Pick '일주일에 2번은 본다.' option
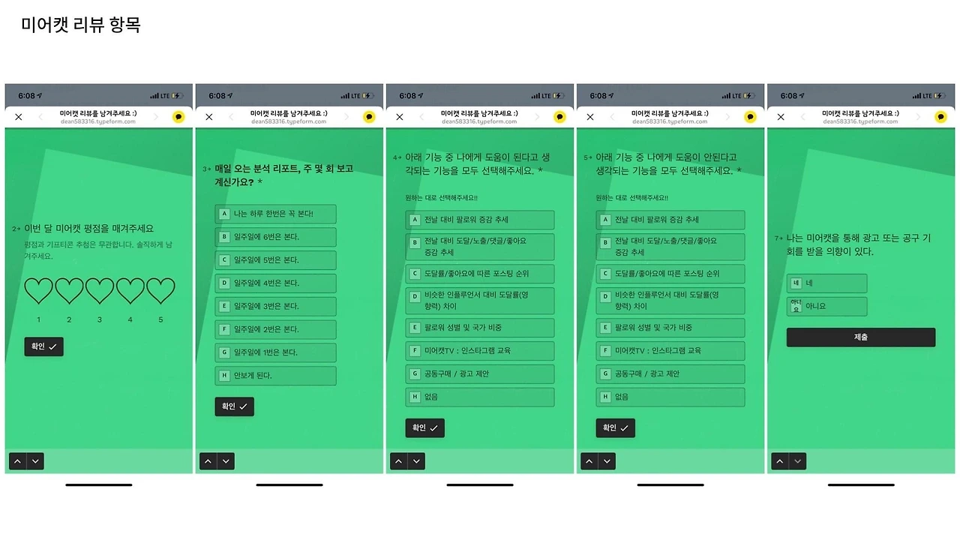 (x=275, y=329)
